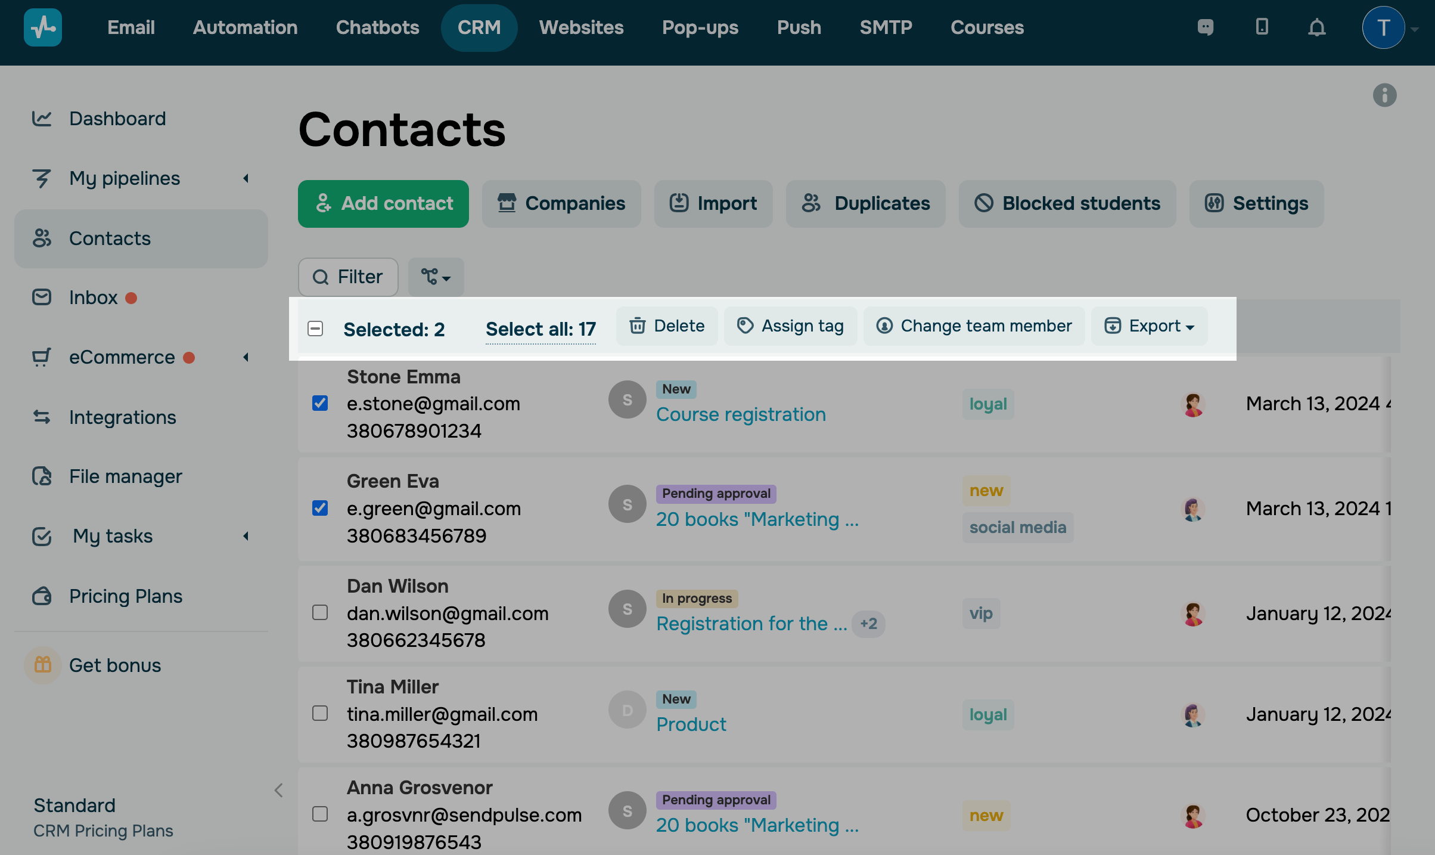This screenshot has height=855, width=1435.
Task: Open Inbox in sidebar
Action: (93, 298)
